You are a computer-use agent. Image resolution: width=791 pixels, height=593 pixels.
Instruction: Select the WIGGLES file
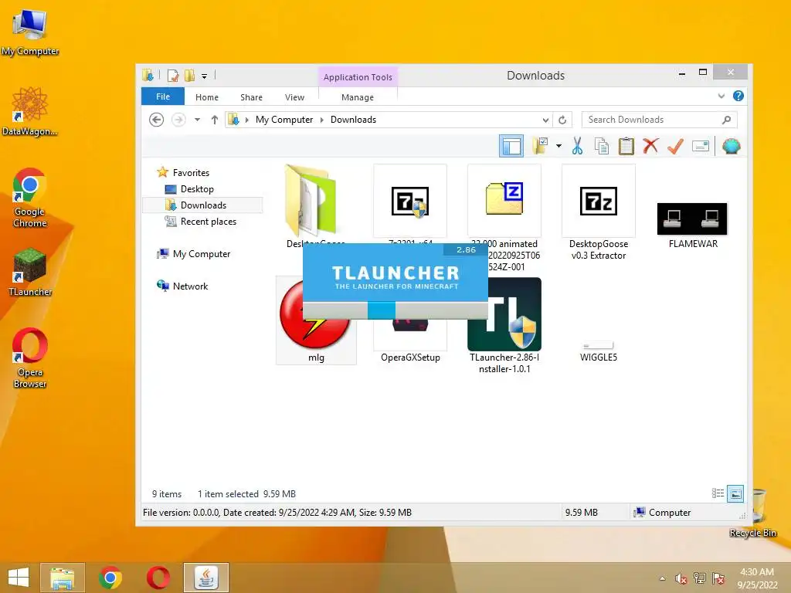(599, 351)
